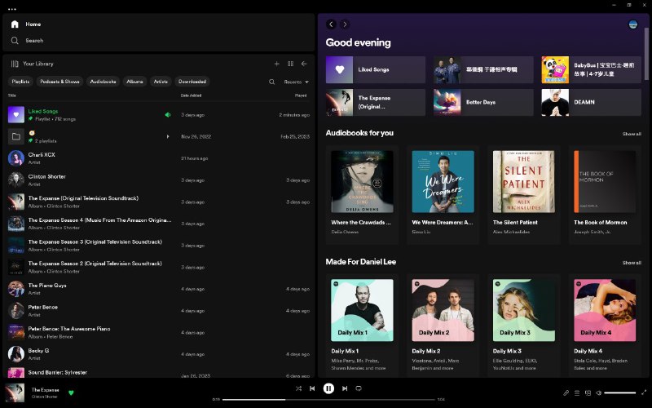Adjust the volume slider
The width and height of the screenshot is (652, 408).
[x=620, y=392]
